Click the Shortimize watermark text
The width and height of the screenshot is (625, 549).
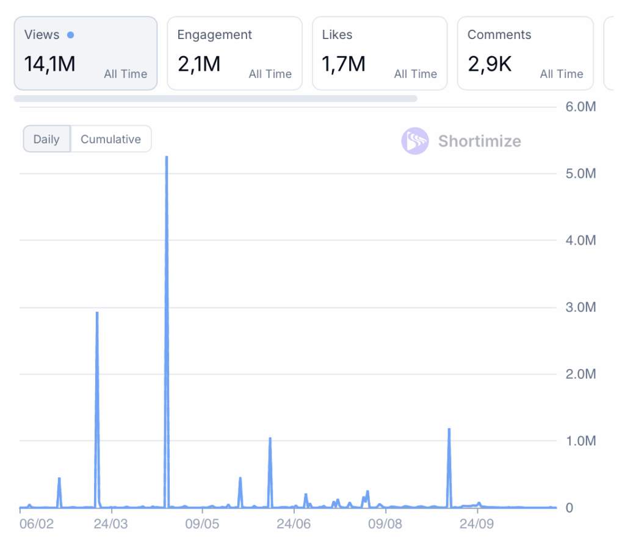(479, 141)
